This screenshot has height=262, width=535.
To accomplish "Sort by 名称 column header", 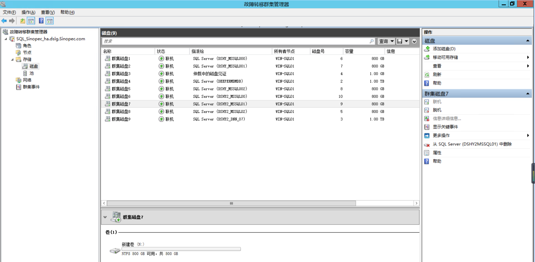I will (x=128, y=51).
